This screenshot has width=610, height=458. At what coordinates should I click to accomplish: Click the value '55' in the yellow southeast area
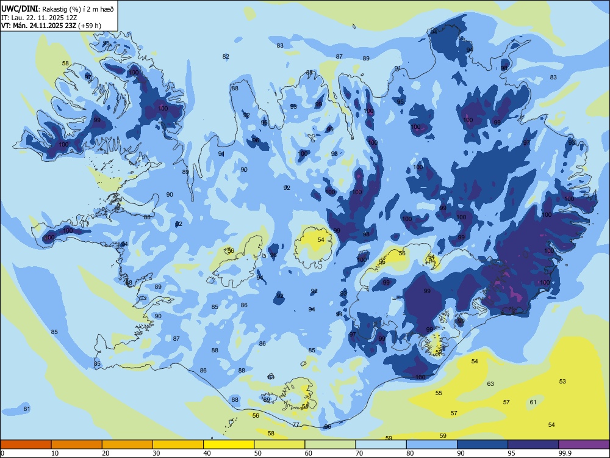439,393
